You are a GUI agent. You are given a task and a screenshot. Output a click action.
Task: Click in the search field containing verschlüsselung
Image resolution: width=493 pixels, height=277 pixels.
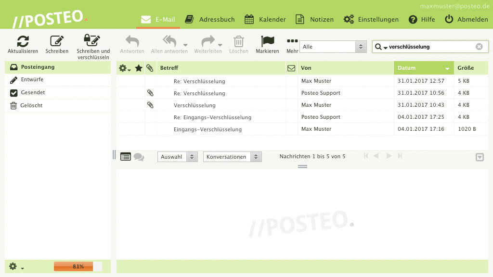tap(431, 47)
